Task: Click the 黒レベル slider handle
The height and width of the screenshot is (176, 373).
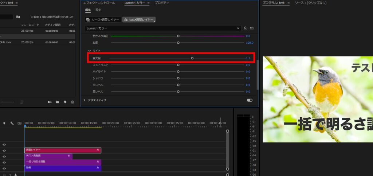Action: click(x=178, y=91)
